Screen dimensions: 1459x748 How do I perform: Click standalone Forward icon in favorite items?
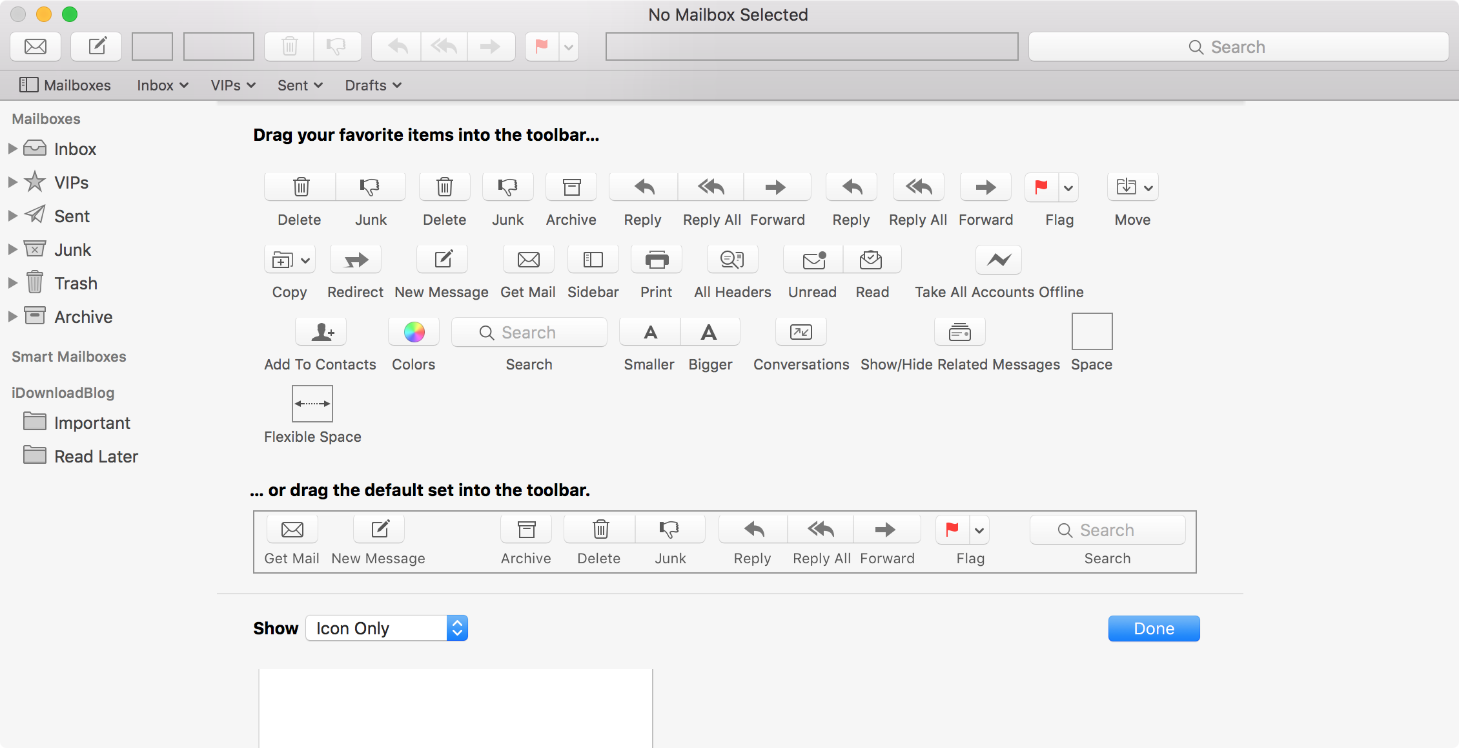986,187
